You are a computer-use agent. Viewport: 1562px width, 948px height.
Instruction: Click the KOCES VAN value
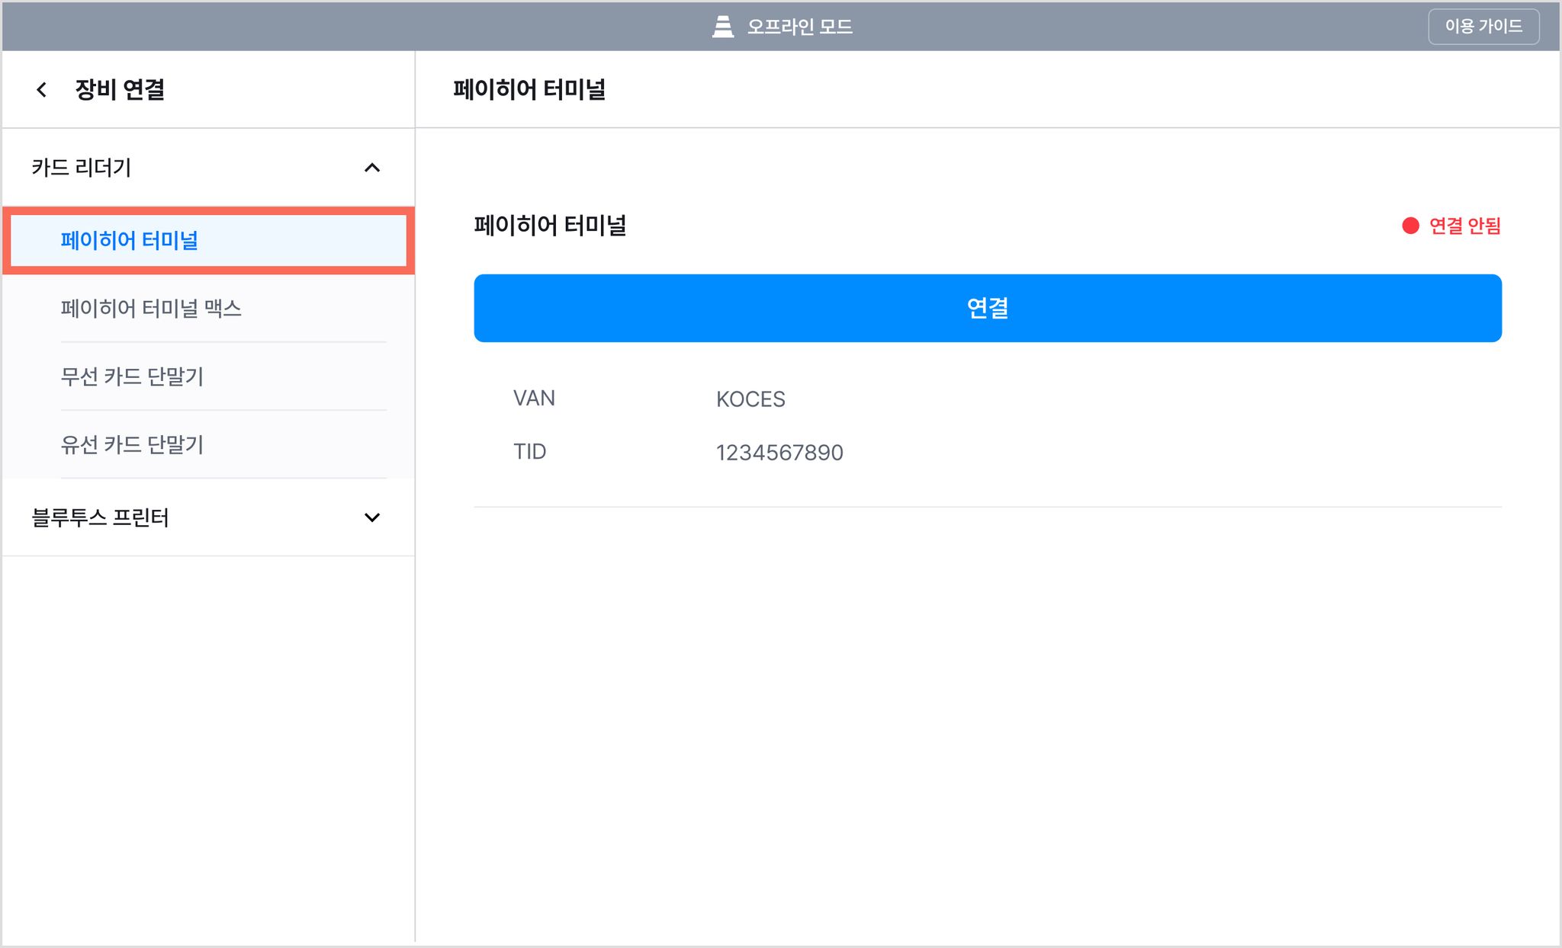pos(750,399)
